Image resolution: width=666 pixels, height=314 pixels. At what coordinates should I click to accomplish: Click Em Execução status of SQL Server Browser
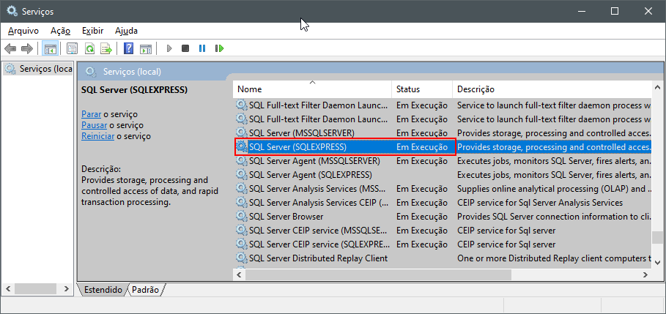422,217
